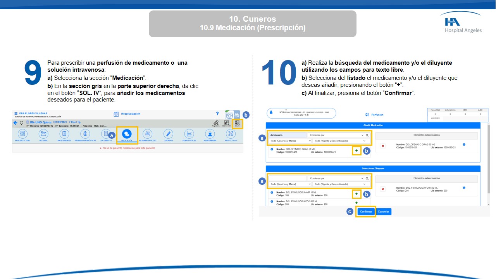Screen dimensions: 496x279
Task: Remove selected SOL. FISIOLOGICA FCO 500 ML
Action: click(383, 189)
